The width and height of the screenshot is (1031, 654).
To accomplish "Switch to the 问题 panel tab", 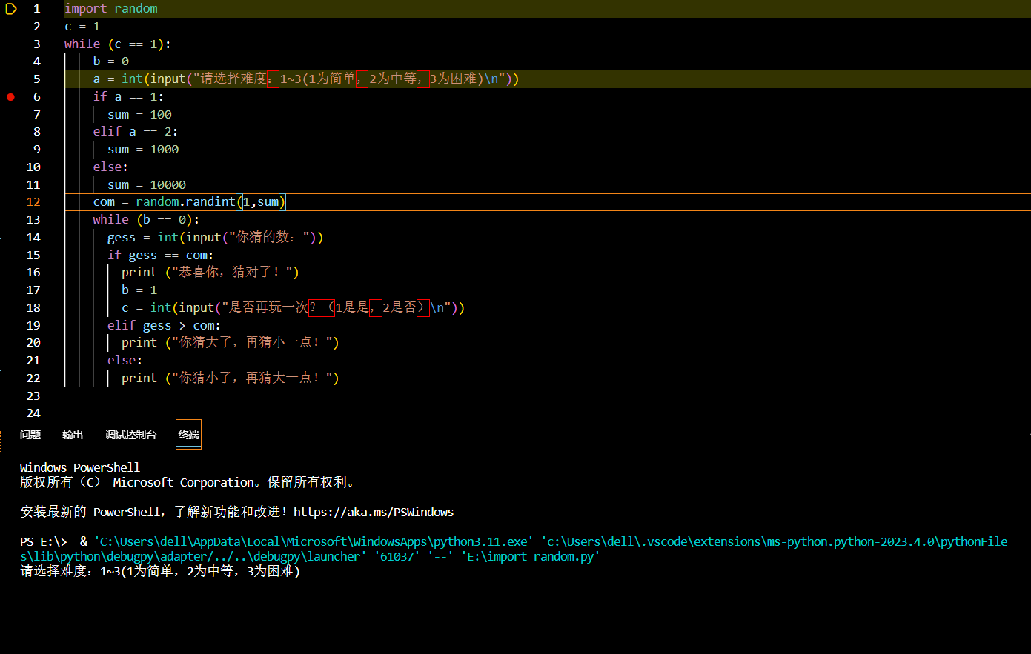I will point(30,435).
